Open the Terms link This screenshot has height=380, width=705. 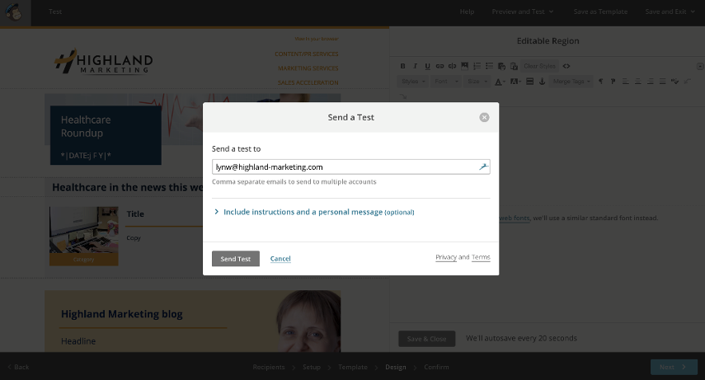[x=481, y=257]
